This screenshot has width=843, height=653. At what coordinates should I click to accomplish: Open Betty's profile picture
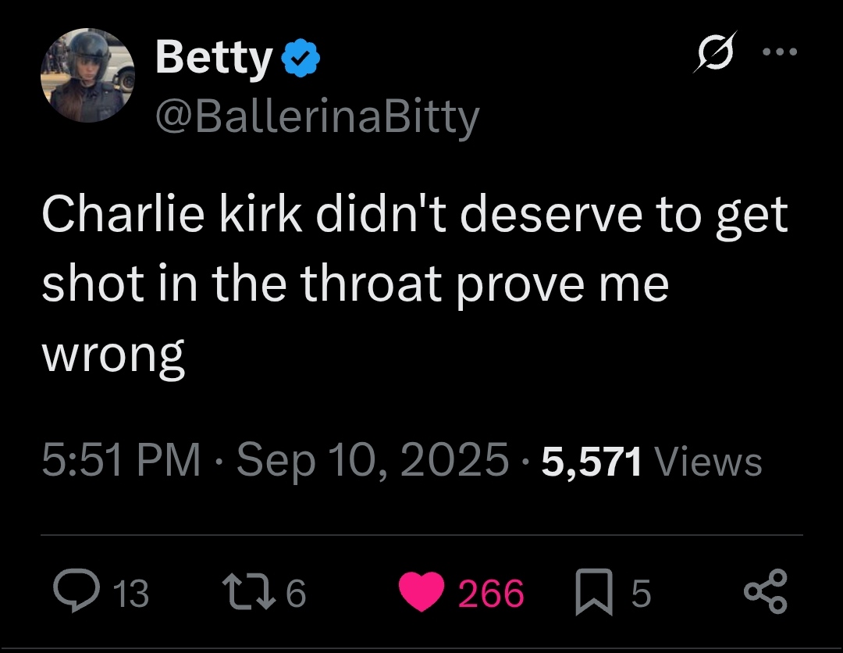pos(87,76)
